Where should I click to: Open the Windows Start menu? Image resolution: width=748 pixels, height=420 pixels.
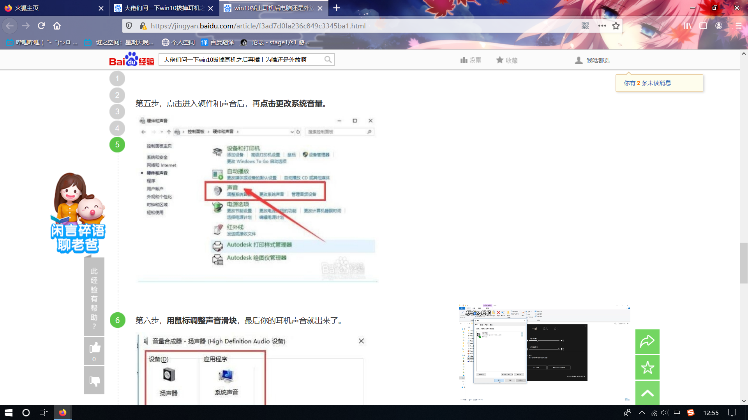(x=9, y=413)
